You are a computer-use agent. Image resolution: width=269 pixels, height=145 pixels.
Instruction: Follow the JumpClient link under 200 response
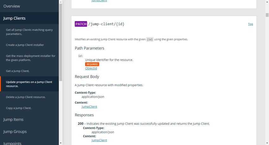pyautogui.click(x=99, y=140)
